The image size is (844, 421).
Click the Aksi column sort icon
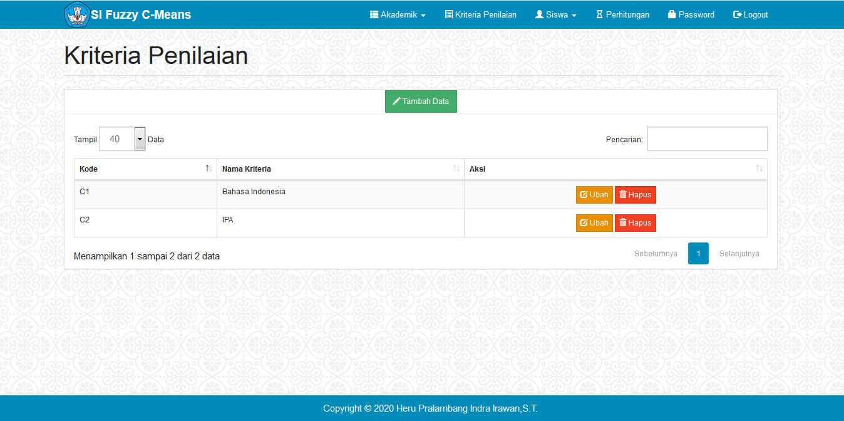759,169
